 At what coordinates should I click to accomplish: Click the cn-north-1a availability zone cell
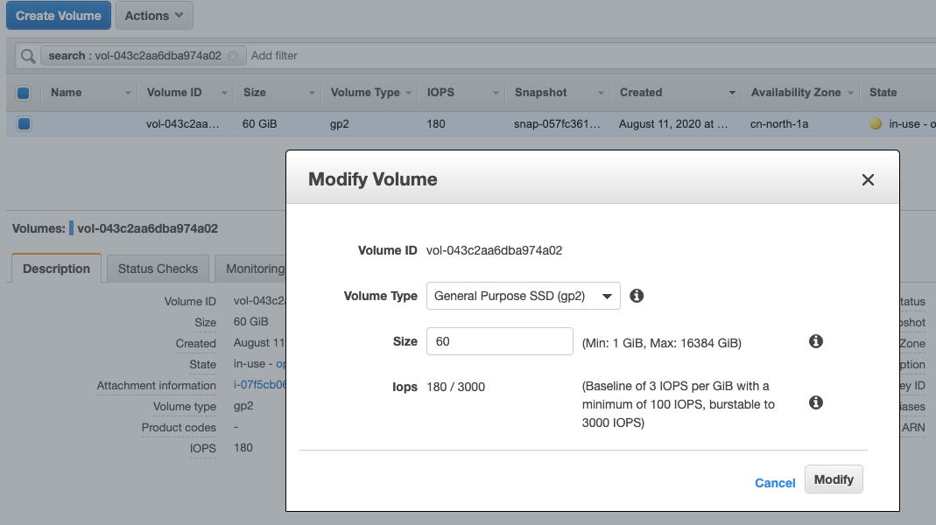click(779, 124)
